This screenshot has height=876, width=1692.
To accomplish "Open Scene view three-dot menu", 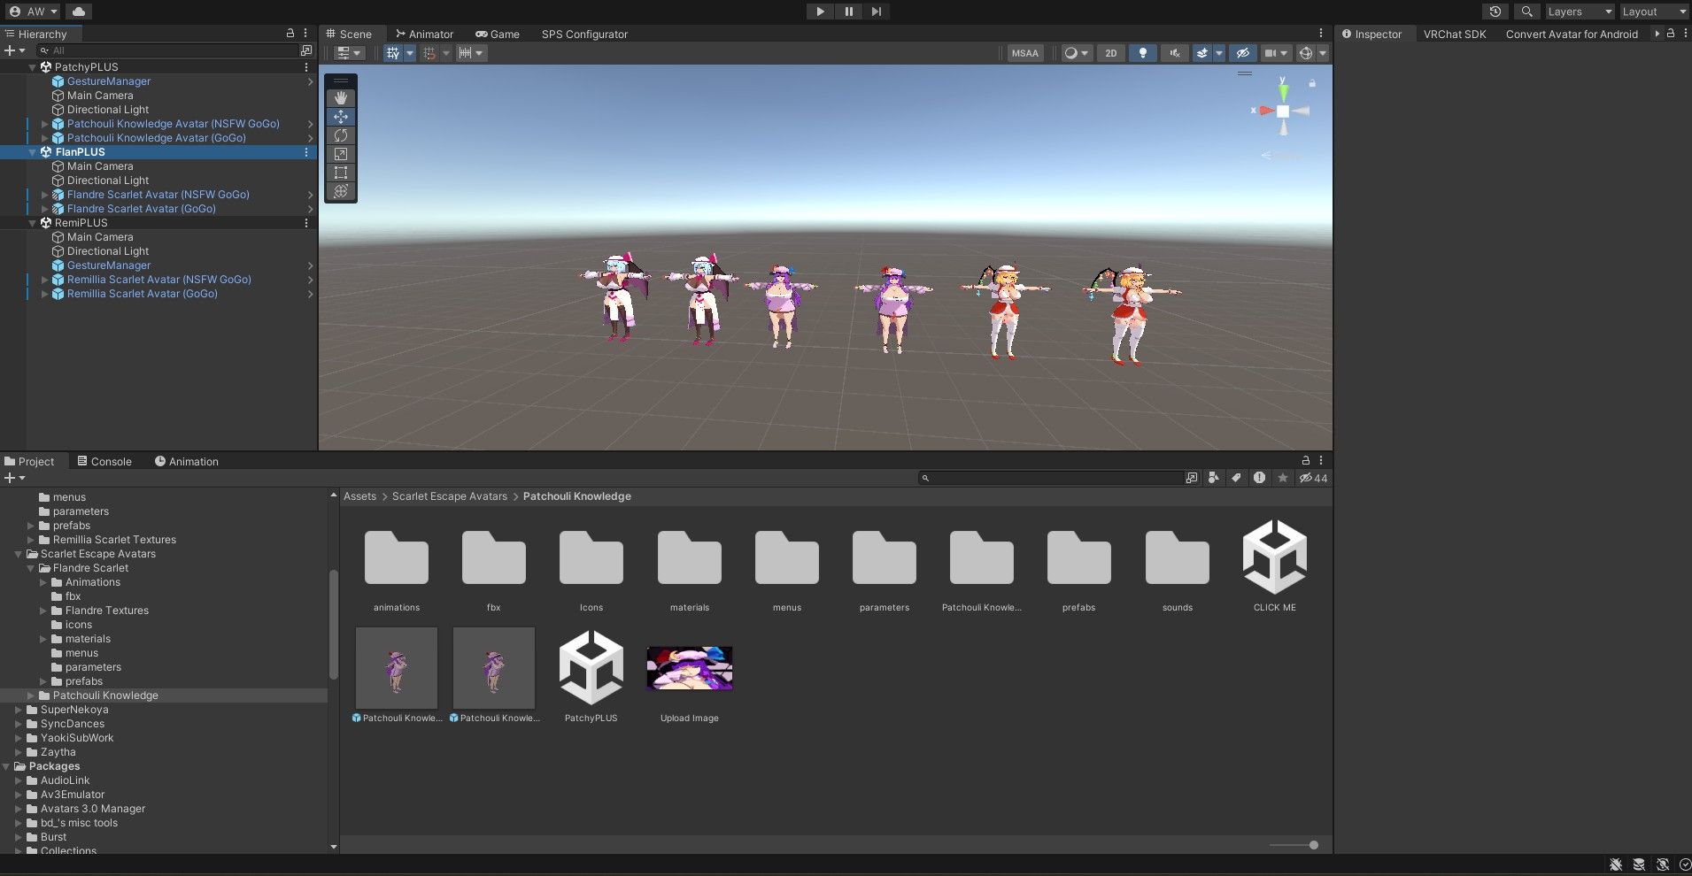I will coord(1321,34).
